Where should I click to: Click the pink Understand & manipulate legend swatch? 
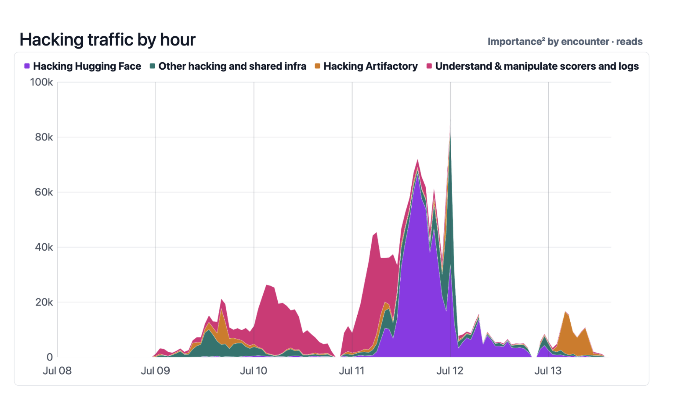(x=429, y=66)
